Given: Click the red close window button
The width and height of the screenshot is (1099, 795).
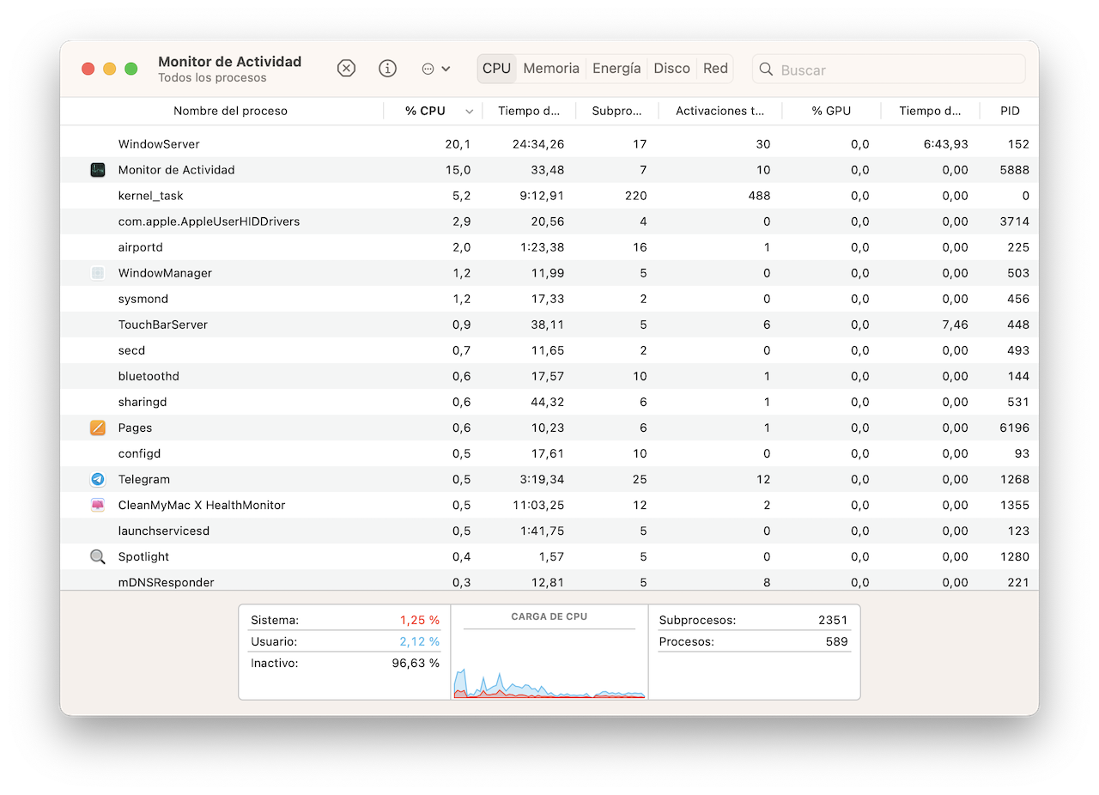Looking at the screenshot, I should 88,69.
